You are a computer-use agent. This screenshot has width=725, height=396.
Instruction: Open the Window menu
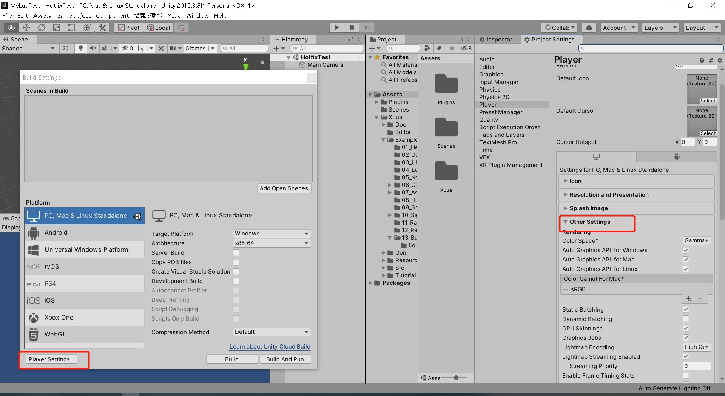point(197,15)
